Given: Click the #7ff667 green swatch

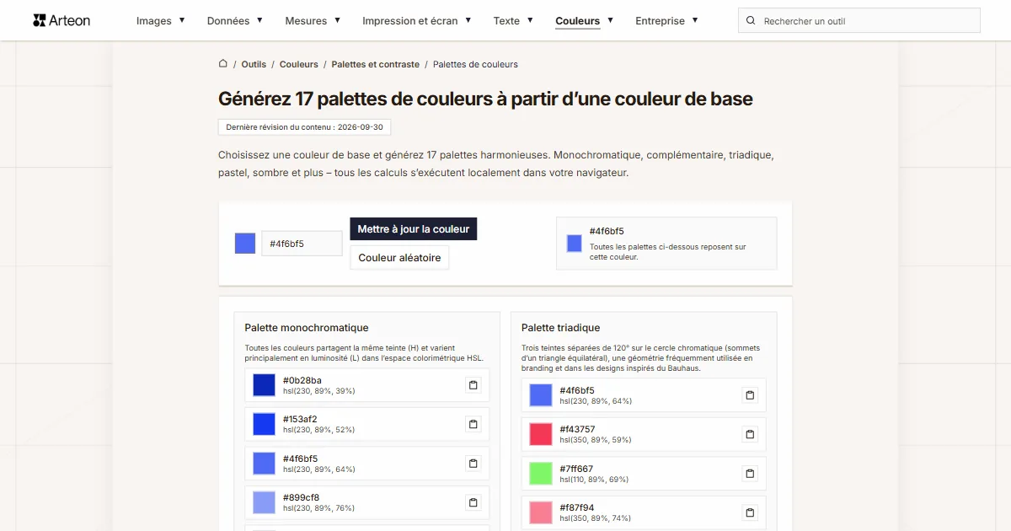Looking at the screenshot, I should 541,474.
